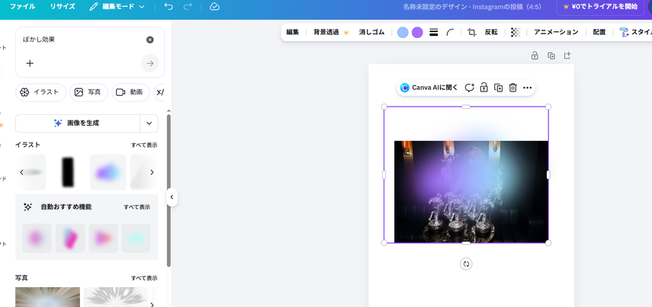This screenshot has height=307, width=652.
Task: Select the 動画 filter chip
Action: 130,92
